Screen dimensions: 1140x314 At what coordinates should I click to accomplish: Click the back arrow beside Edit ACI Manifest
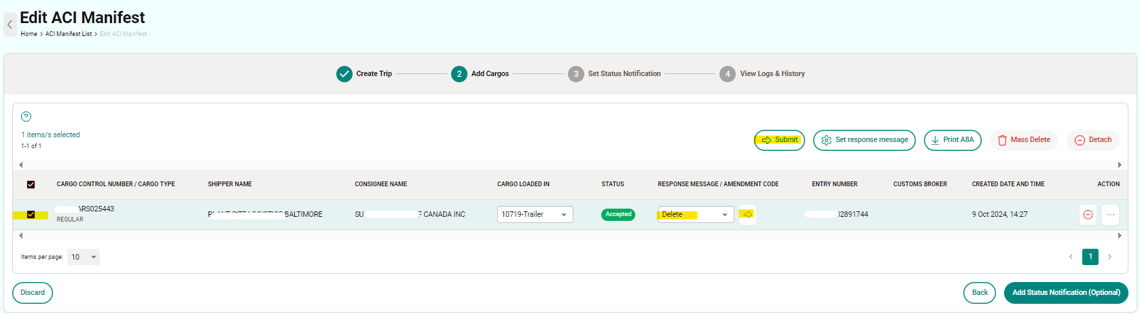(10, 24)
